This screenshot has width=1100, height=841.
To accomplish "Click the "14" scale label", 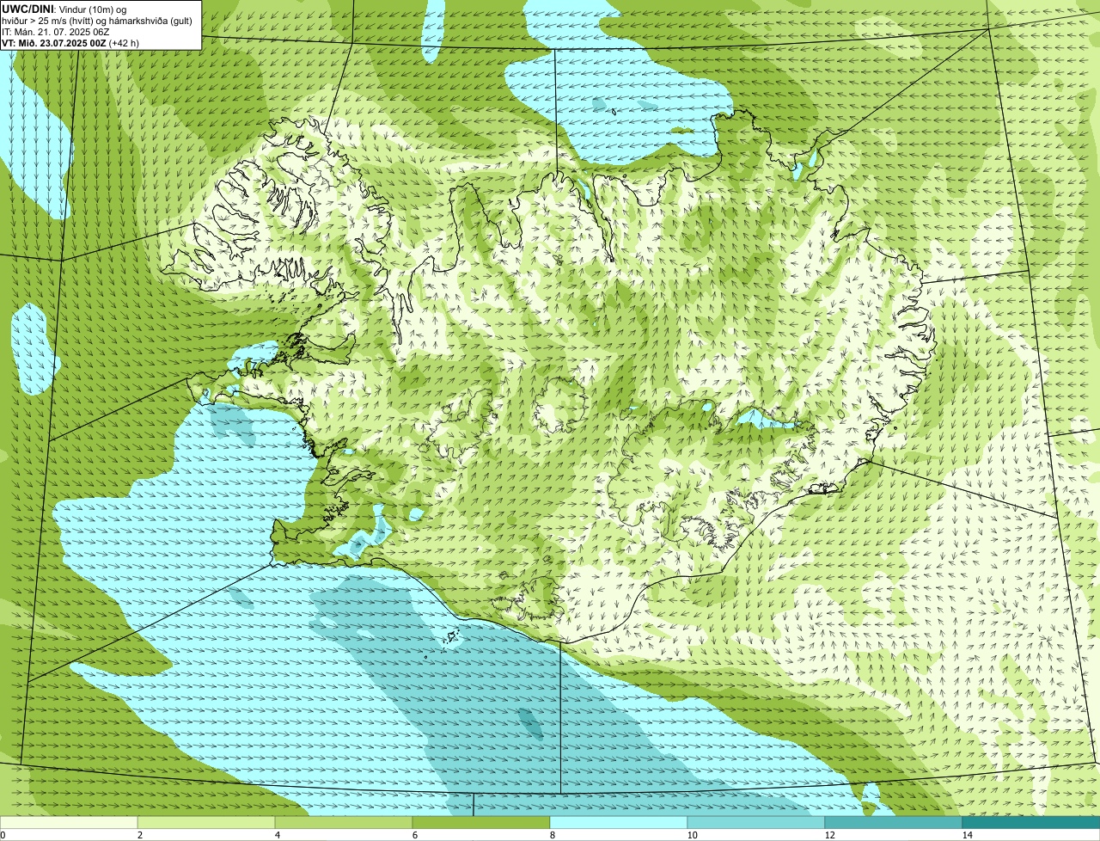I will coord(967,835).
